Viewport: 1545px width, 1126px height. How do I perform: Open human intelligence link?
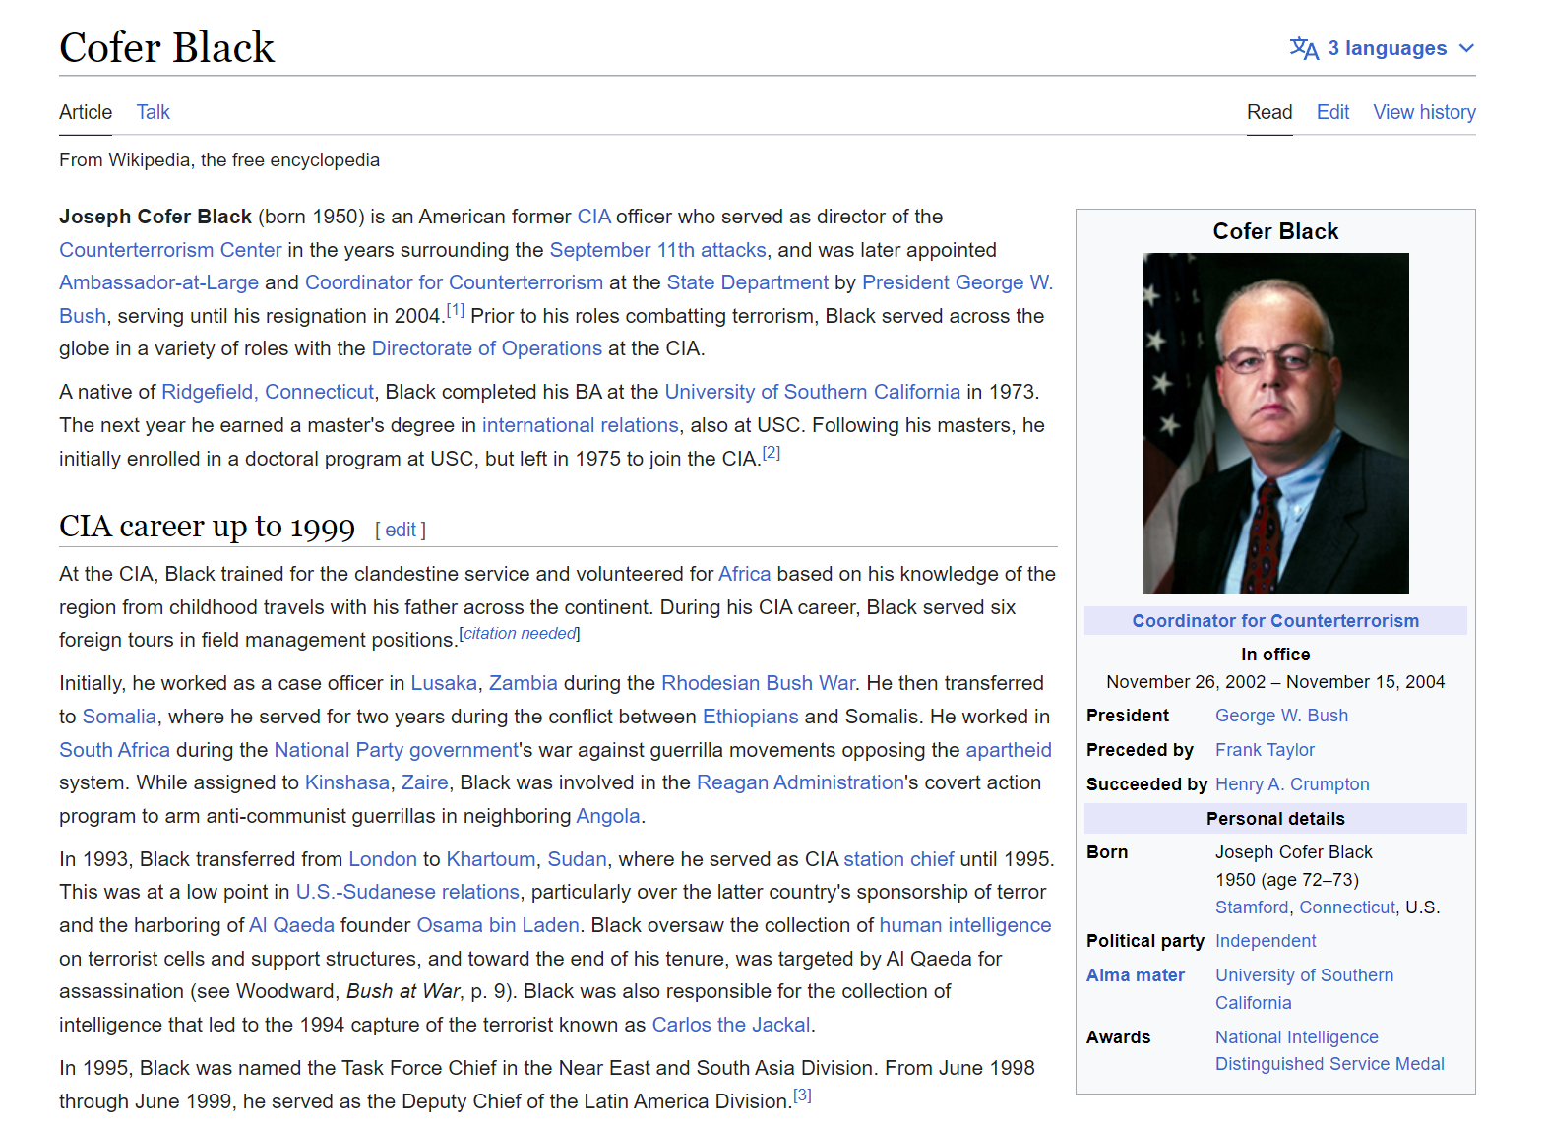(965, 925)
